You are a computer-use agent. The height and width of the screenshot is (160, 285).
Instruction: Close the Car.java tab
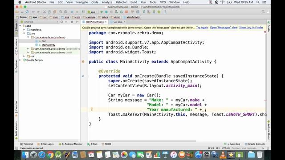pyautogui.click(x=124, y=22)
